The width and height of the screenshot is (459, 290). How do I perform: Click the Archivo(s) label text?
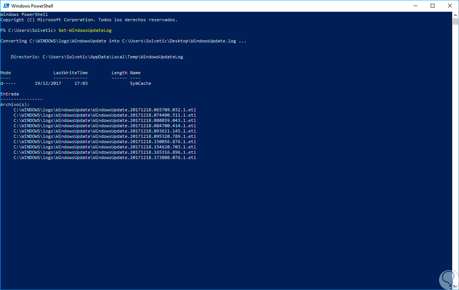point(14,104)
